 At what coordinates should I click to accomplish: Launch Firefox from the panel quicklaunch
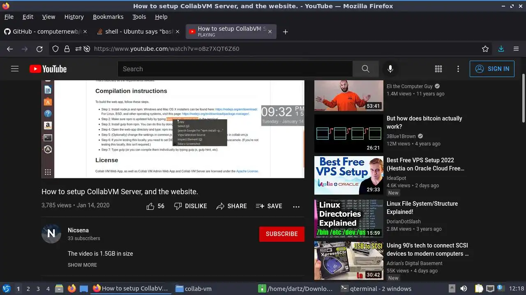click(72, 288)
